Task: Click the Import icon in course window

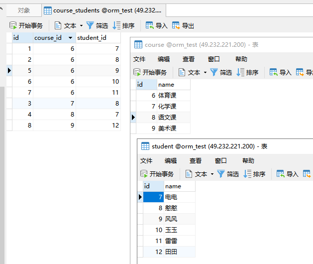Action: click(x=274, y=72)
